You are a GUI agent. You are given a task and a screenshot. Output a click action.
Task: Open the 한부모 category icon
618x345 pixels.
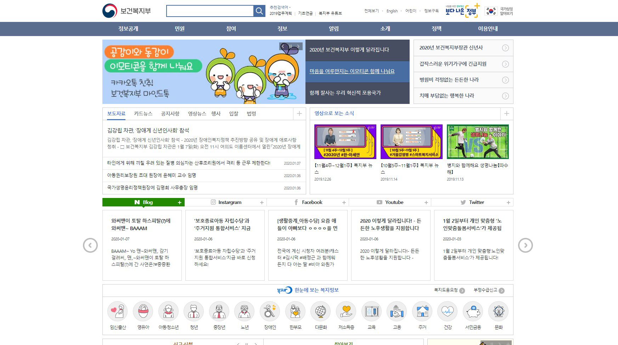(296, 311)
